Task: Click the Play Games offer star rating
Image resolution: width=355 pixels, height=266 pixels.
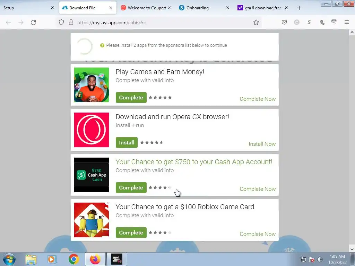Action: click(160, 97)
